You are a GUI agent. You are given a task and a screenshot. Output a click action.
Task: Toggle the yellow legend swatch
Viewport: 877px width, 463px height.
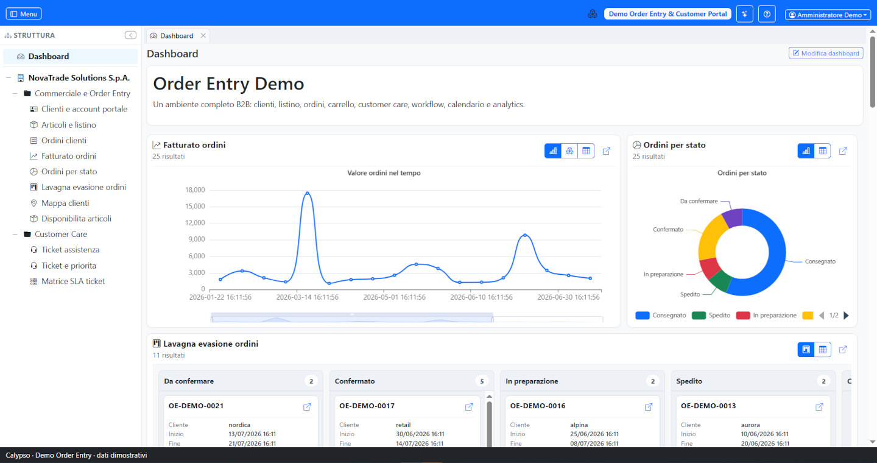click(x=808, y=316)
